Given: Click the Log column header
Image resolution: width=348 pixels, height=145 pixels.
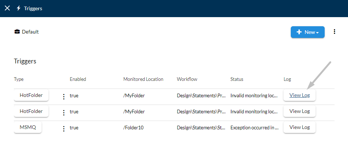Looking at the screenshot, I should [x=287, y=79].
